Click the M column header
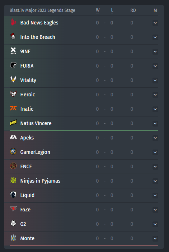The width and height of the screenshot is (169, 252). [155, 11]
